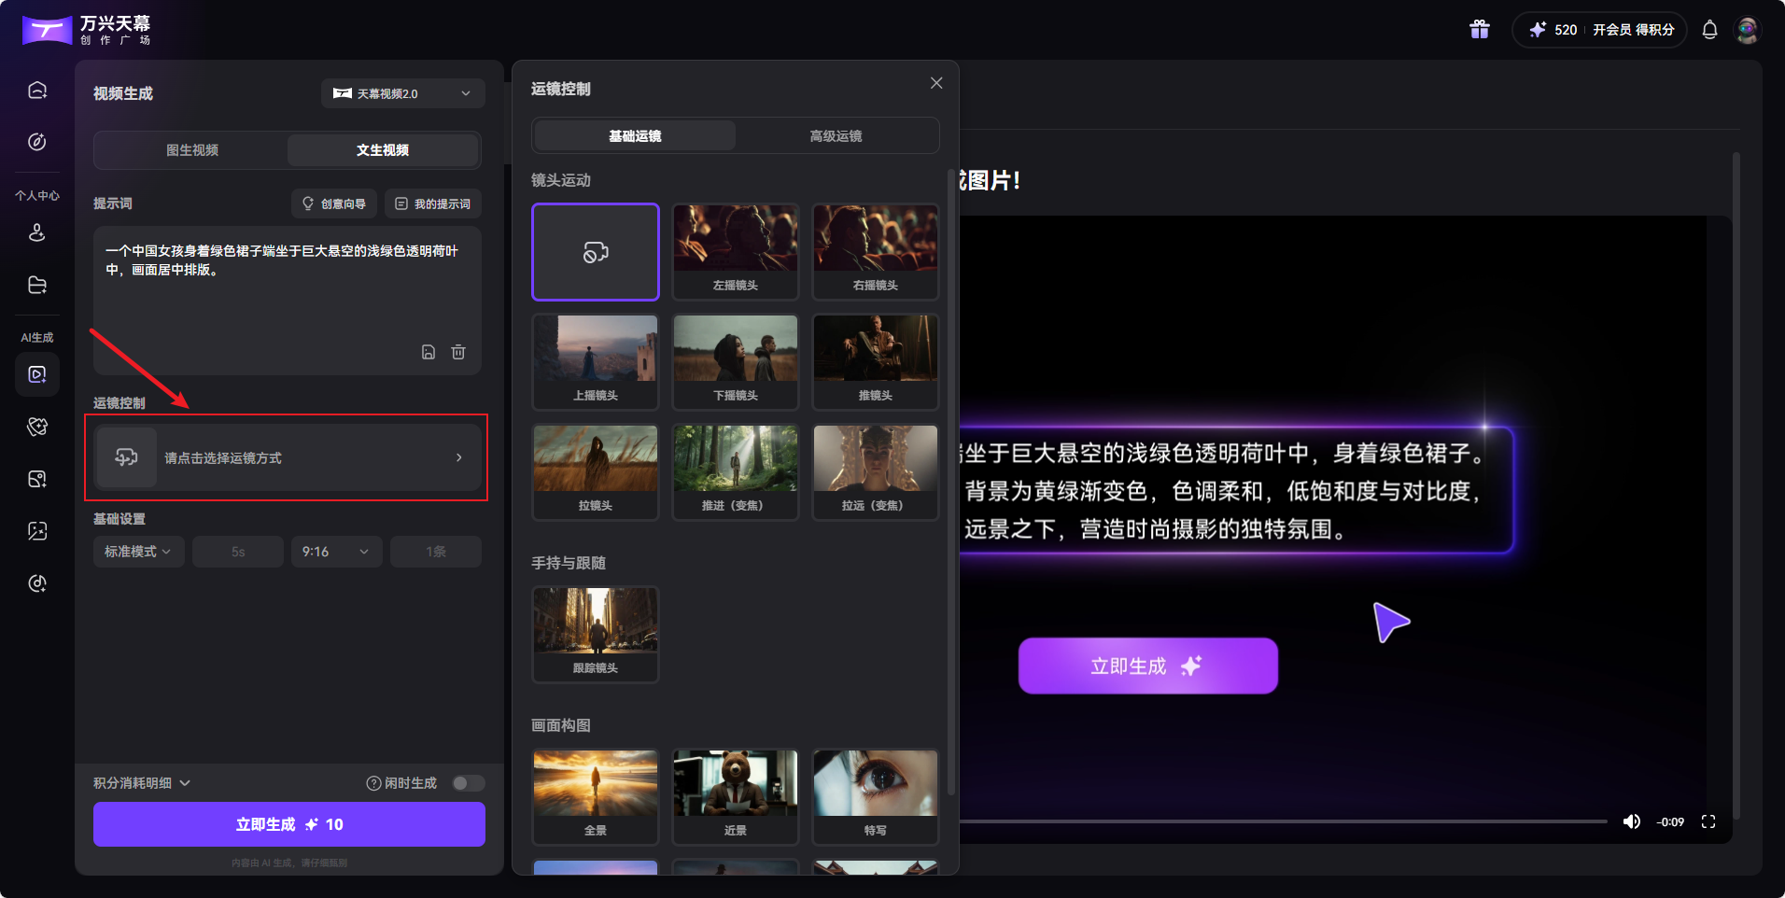
Task: Select 拉镜头 thumbnail
Action: pos(596,472)
